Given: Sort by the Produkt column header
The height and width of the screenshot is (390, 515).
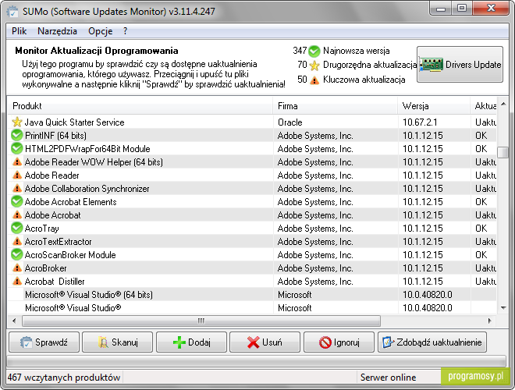Looking at the screenshot, I should click(140, 106).
